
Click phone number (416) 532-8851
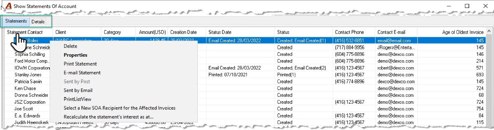pos(350,41)
